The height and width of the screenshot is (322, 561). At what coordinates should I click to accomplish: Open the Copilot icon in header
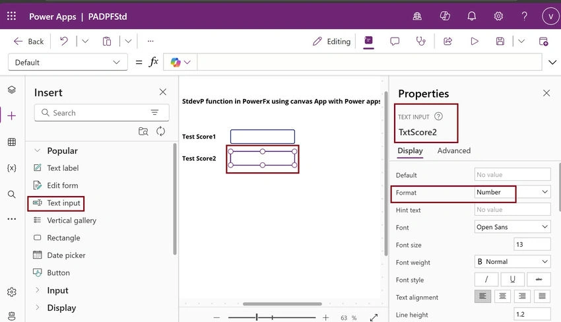pos(445,16)
